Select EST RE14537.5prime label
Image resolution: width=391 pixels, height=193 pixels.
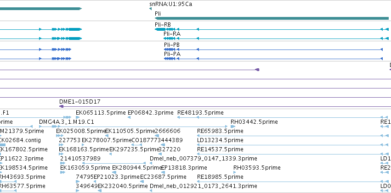[220, 149]
